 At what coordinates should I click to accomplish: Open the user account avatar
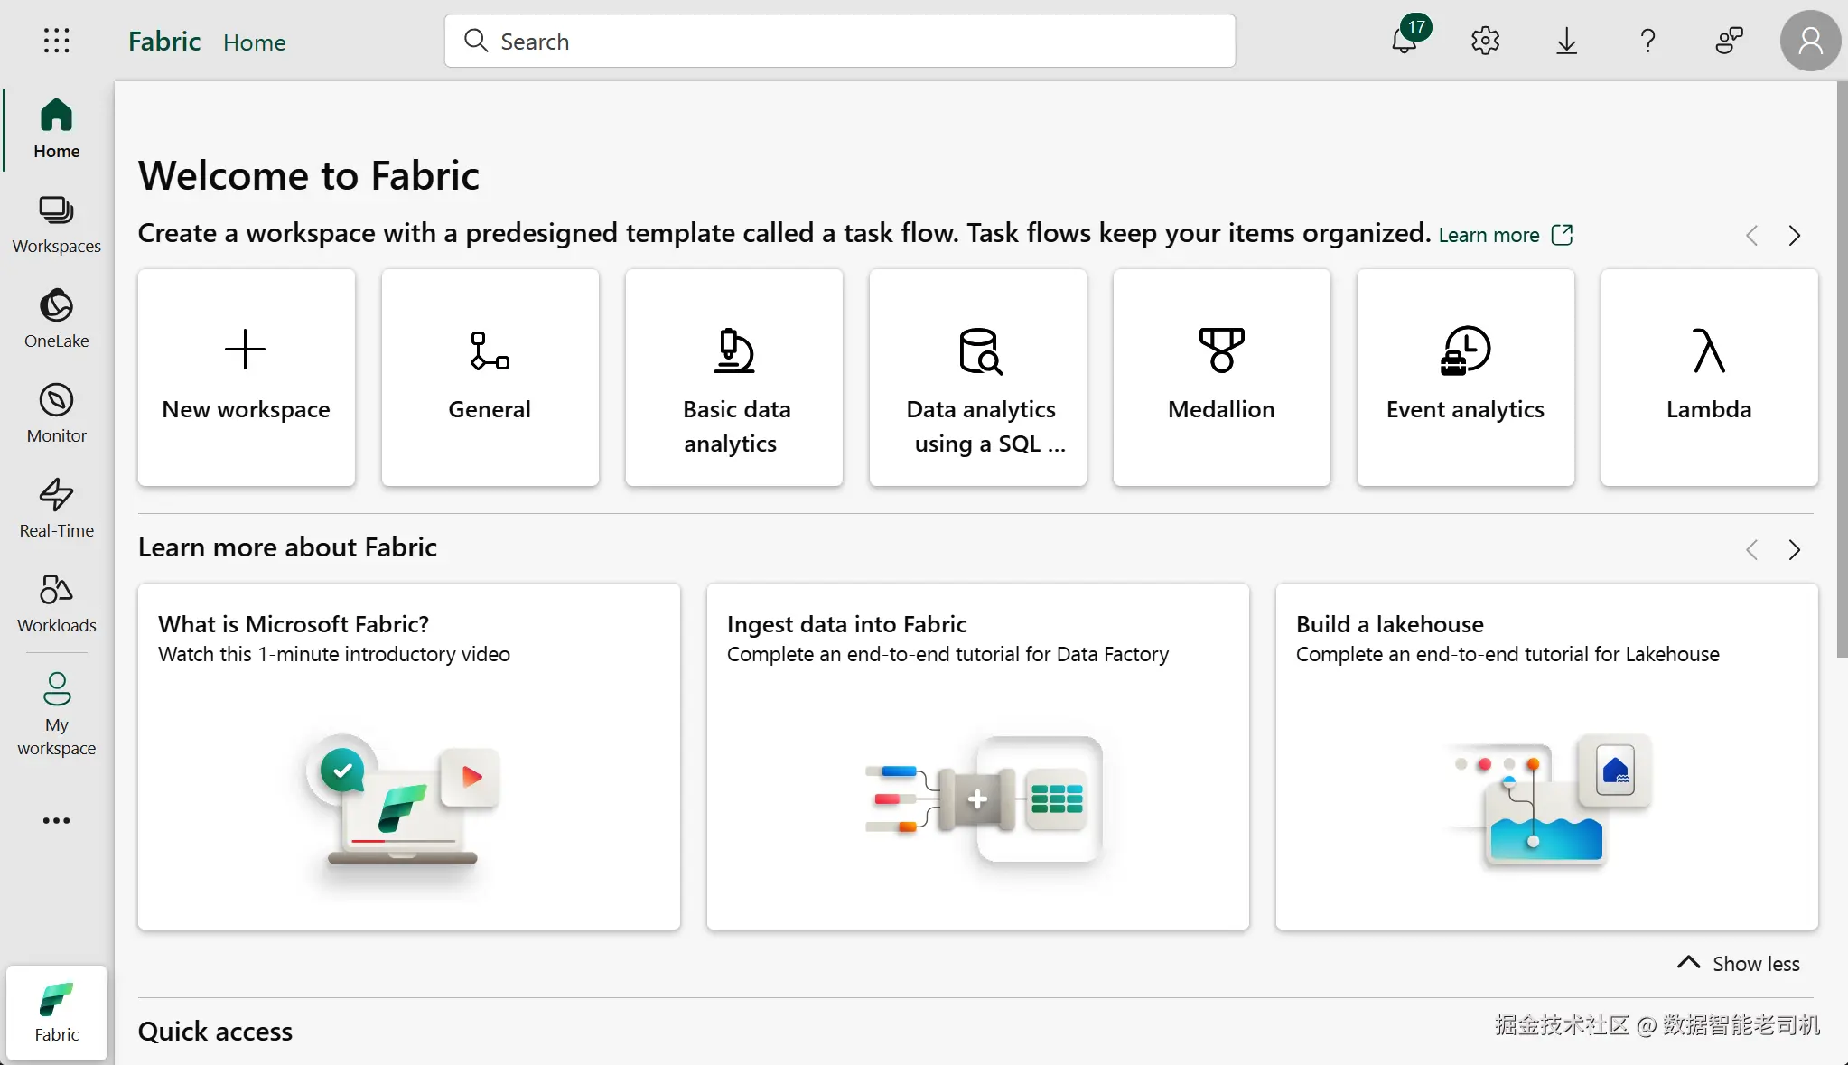point(1810,41)
